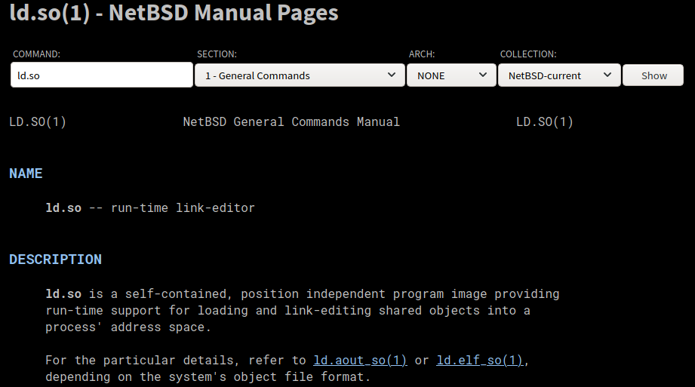The image size is (695, 387).
Task: Follow the ld.aout_so(1) link
Action: (360, 361)
